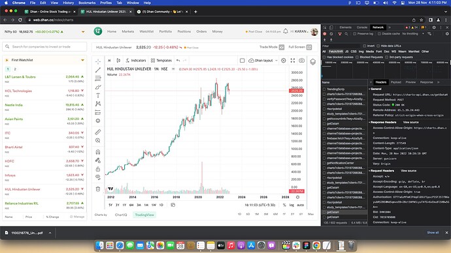Open the emoji icons tool
The width and height of the screenshot is (451, 253).
(98, 121)
